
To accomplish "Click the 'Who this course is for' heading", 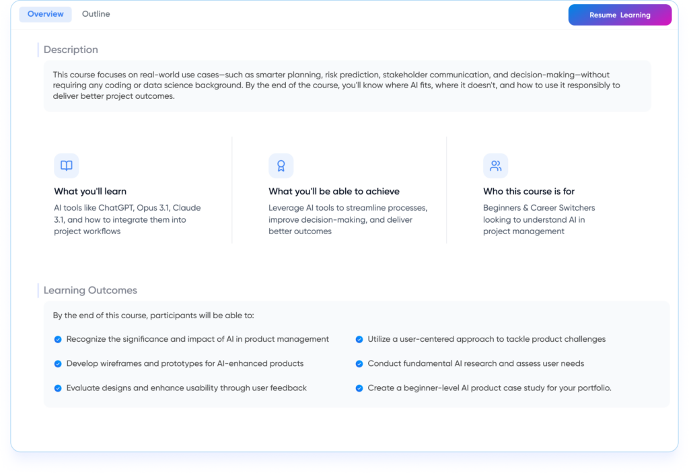I will (529, 191).
